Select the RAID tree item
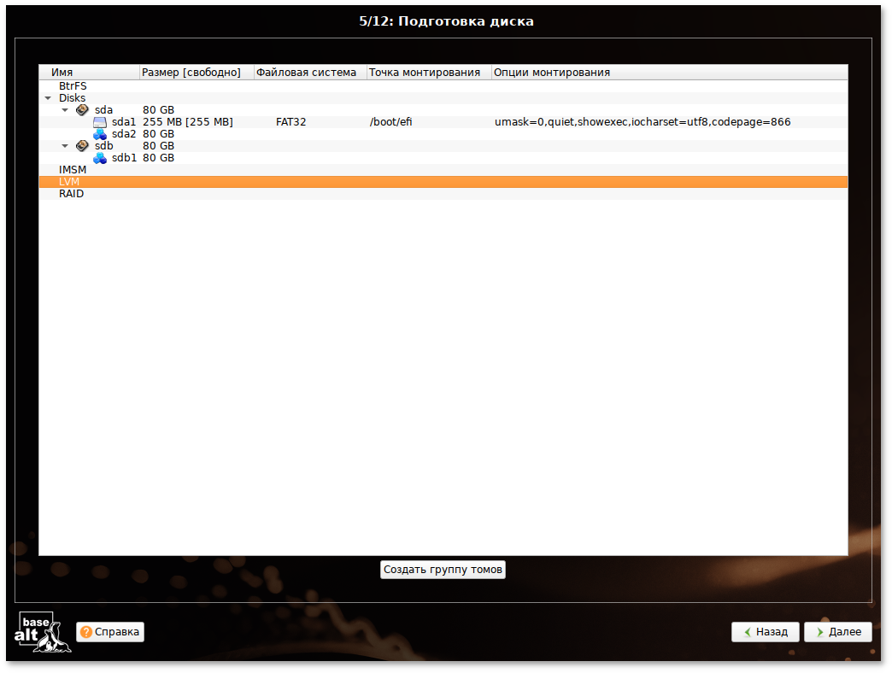Viewport: 892px width, 673px height. tap(71, 194)
